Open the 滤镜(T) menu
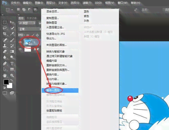 point(87,3)
